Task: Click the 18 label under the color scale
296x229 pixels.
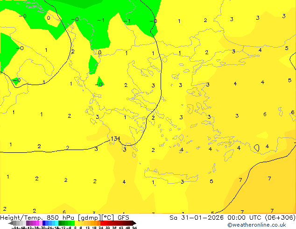Action: 94,228
